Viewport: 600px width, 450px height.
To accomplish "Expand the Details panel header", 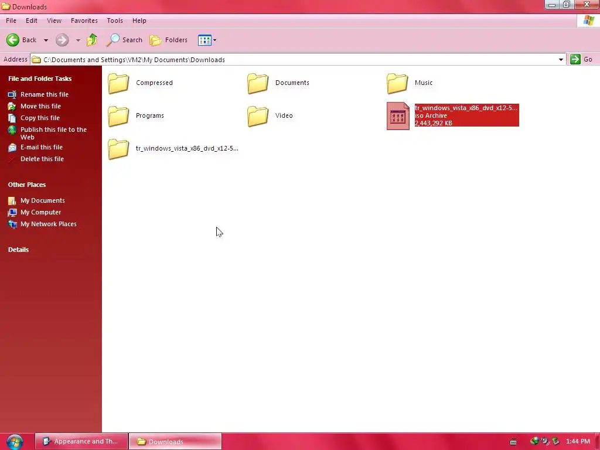I will point(18,250).
